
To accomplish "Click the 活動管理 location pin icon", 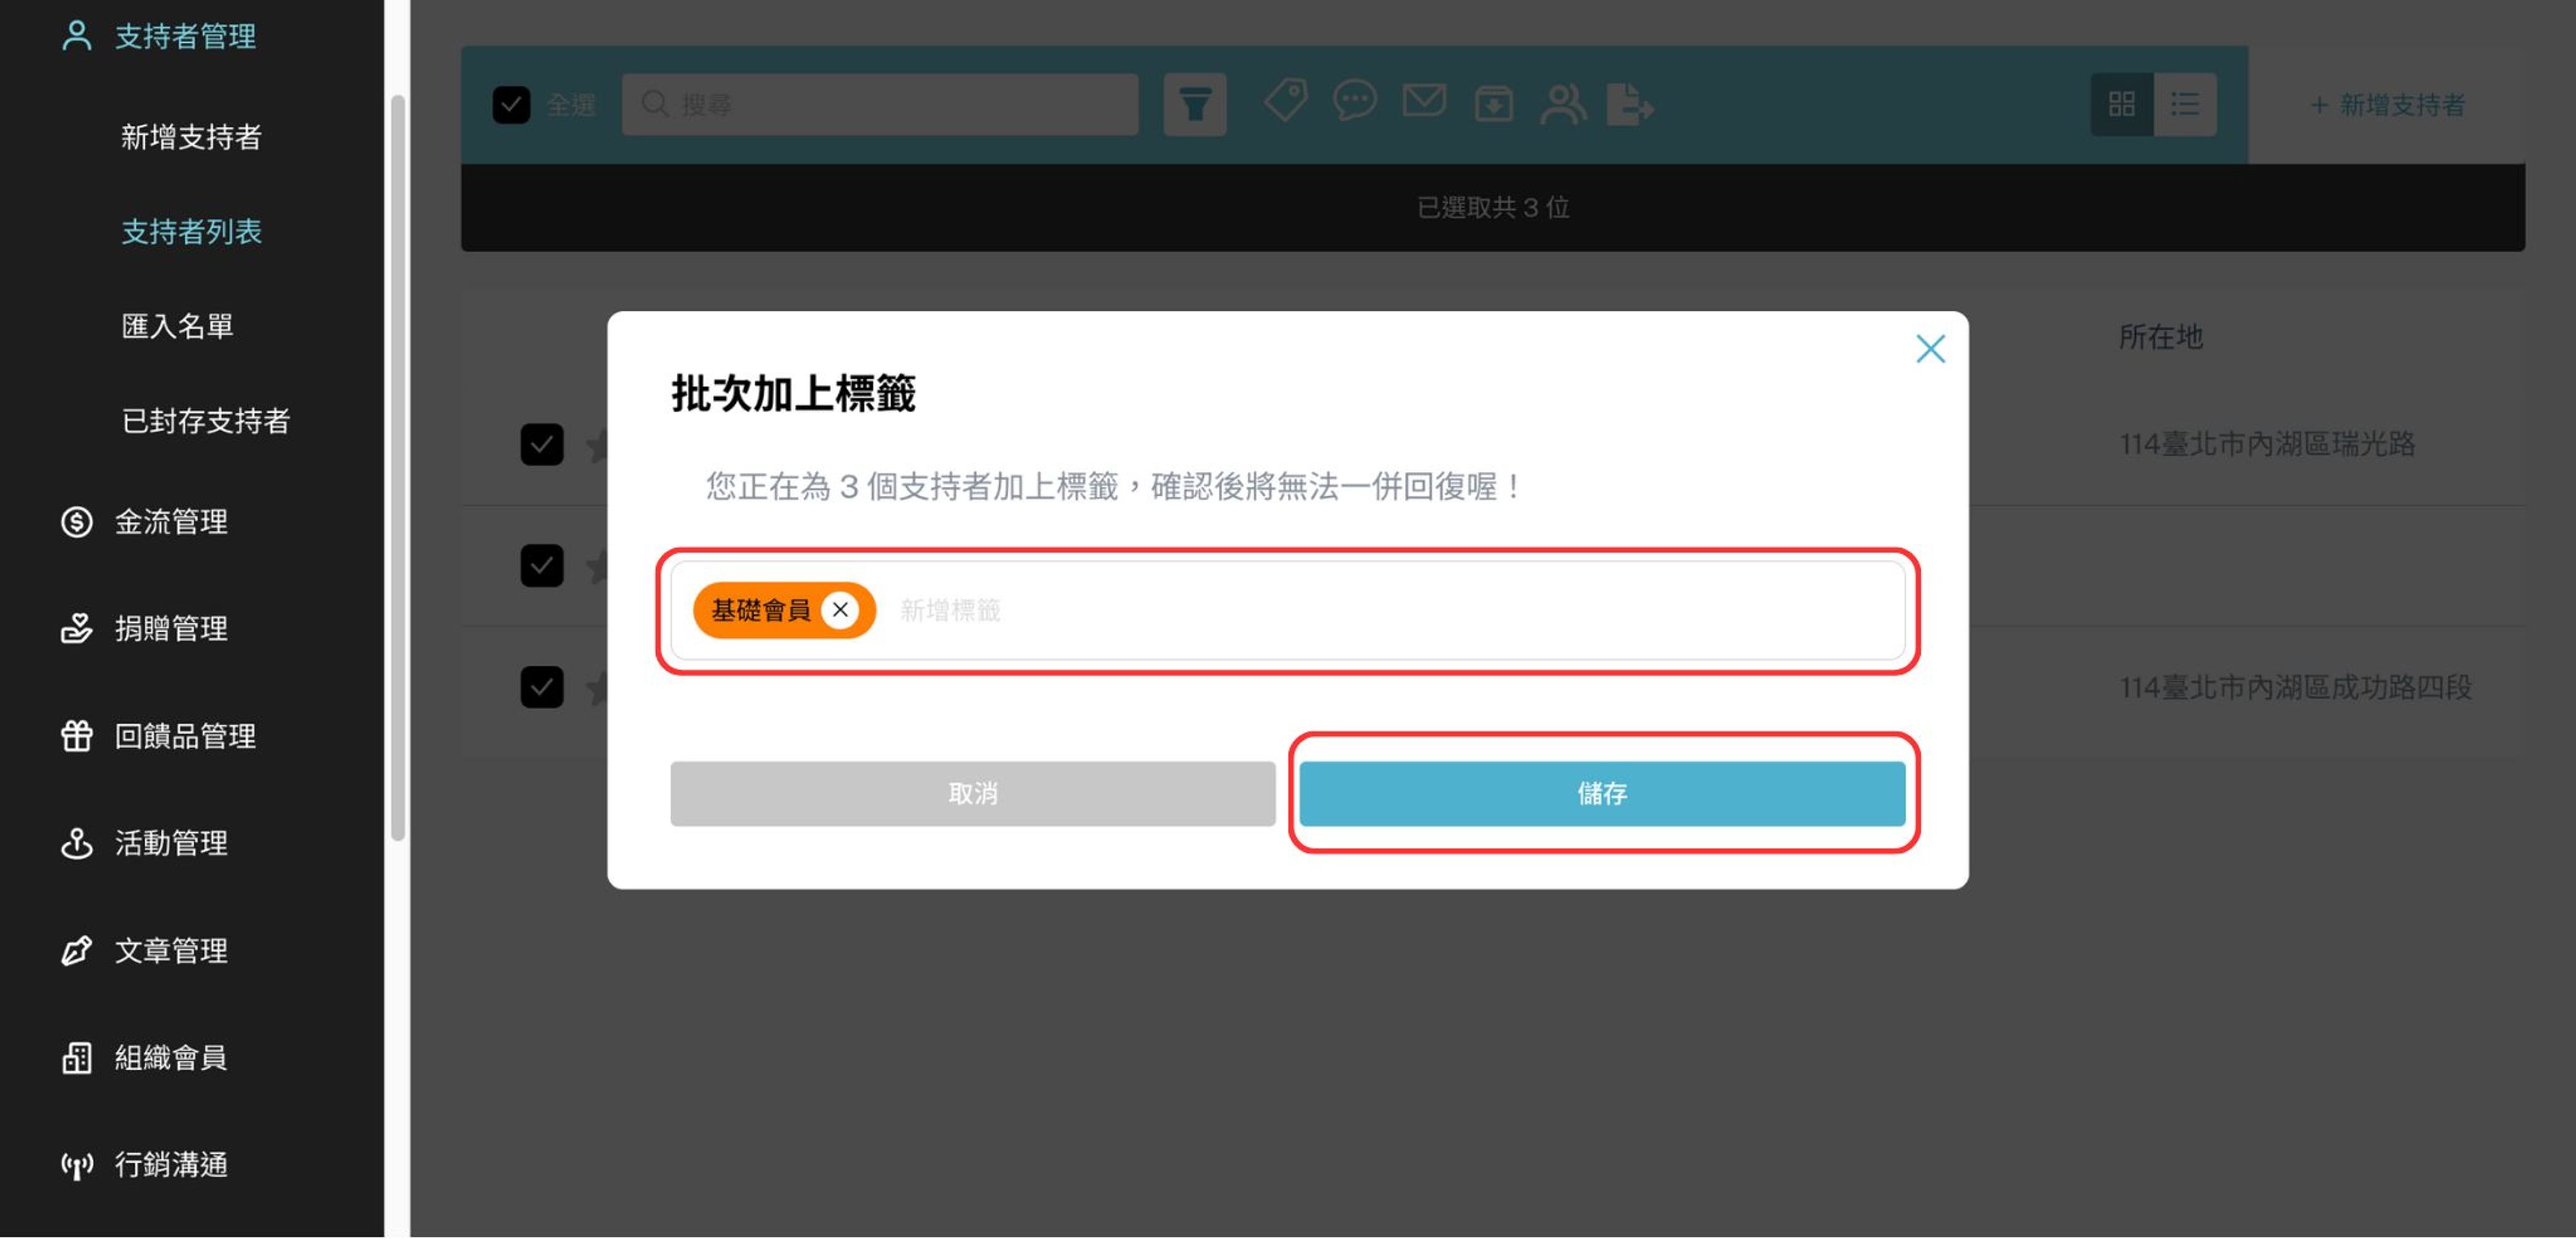I will click(77, 844).
